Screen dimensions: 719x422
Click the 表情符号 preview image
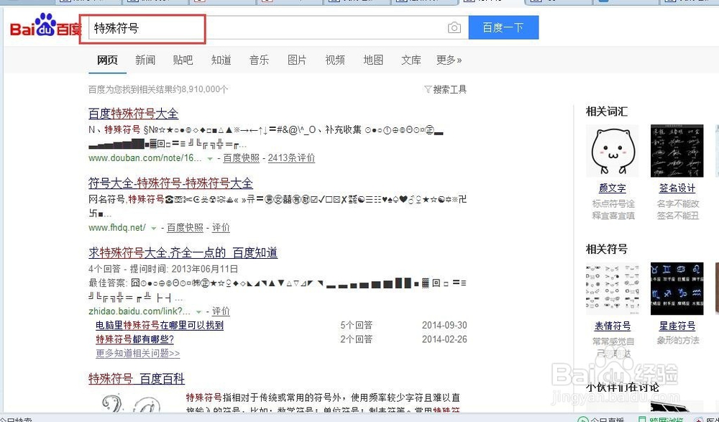pos(612,288)
